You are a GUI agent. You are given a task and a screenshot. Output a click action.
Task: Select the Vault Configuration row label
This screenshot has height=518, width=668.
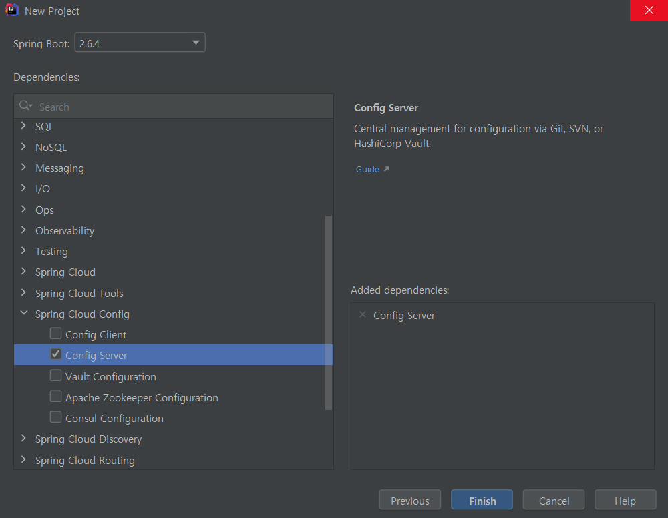coord(111,376)
